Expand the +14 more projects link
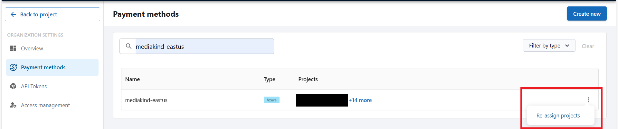618x129 pixels. [x=360, y=100]
